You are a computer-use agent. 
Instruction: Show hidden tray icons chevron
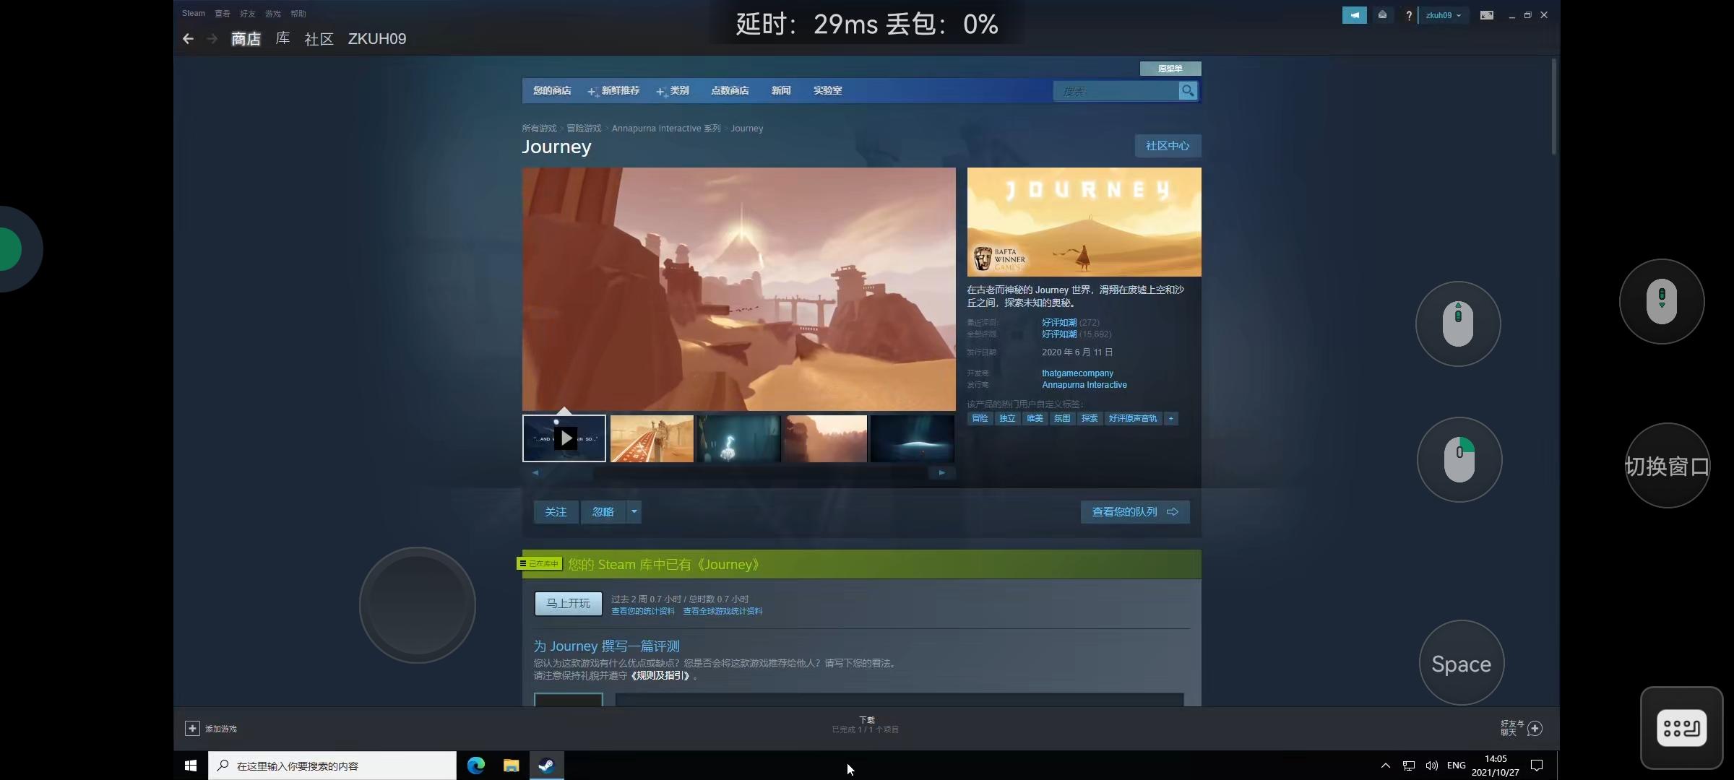(1385, 766)
